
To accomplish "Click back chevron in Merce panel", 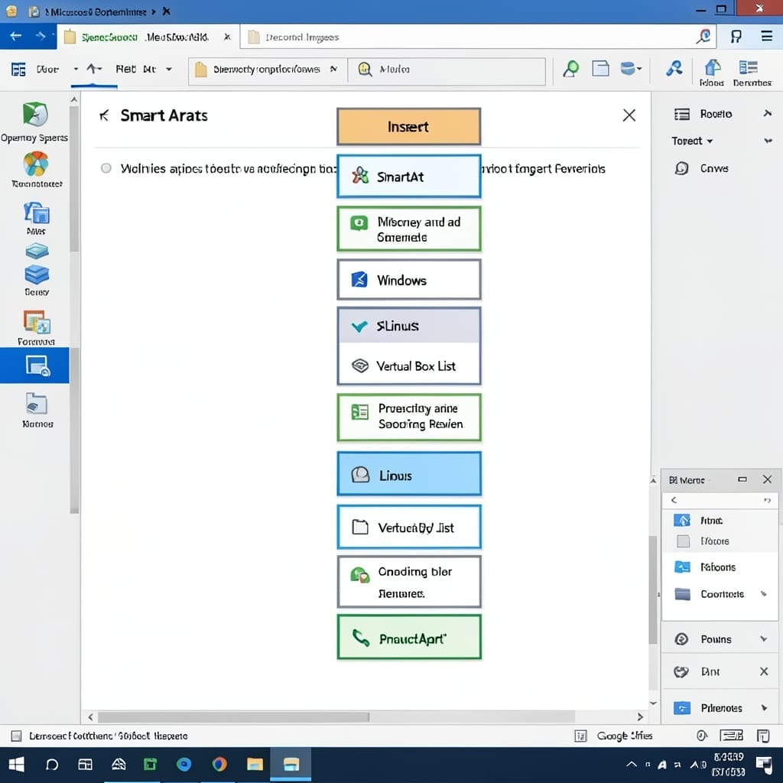I will click(x=674, y=500).
